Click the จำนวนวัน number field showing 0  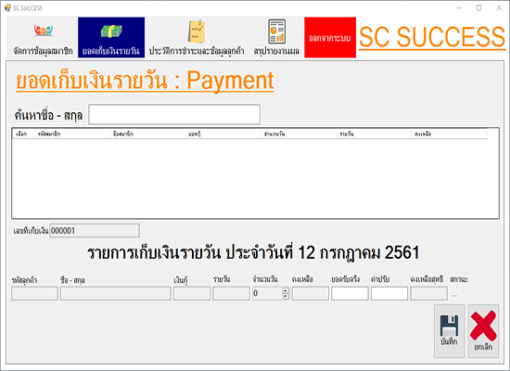click(267, 293)
